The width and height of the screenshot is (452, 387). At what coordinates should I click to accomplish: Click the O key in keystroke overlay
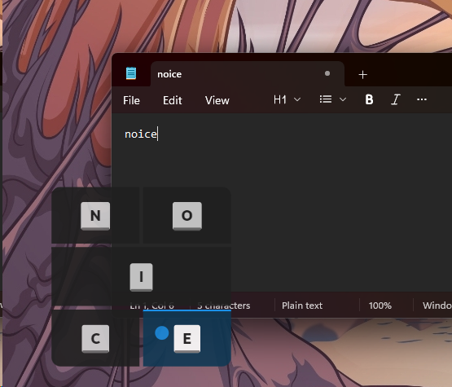point(187,216)
